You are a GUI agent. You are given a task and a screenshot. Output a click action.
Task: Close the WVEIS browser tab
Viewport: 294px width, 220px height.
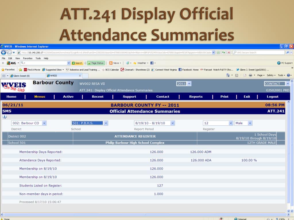pos(80,76)
